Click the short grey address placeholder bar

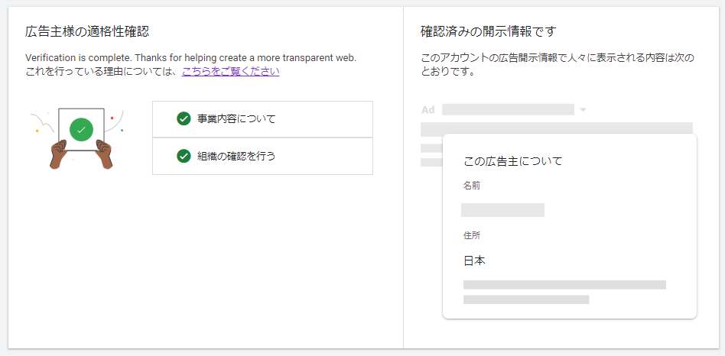(526, 299)
